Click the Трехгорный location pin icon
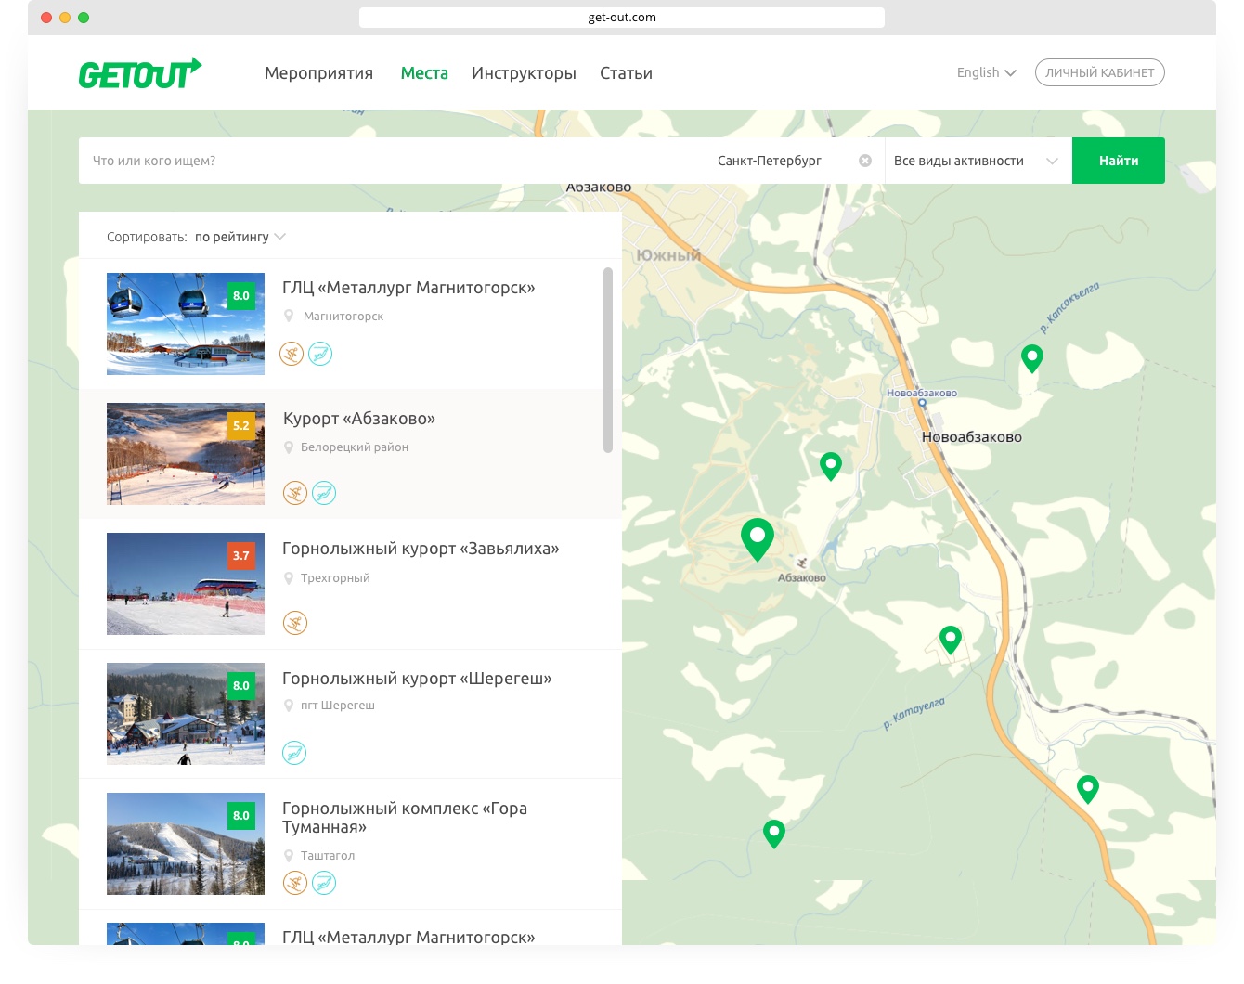This screenshot has height=984, width=1244. 289,577
